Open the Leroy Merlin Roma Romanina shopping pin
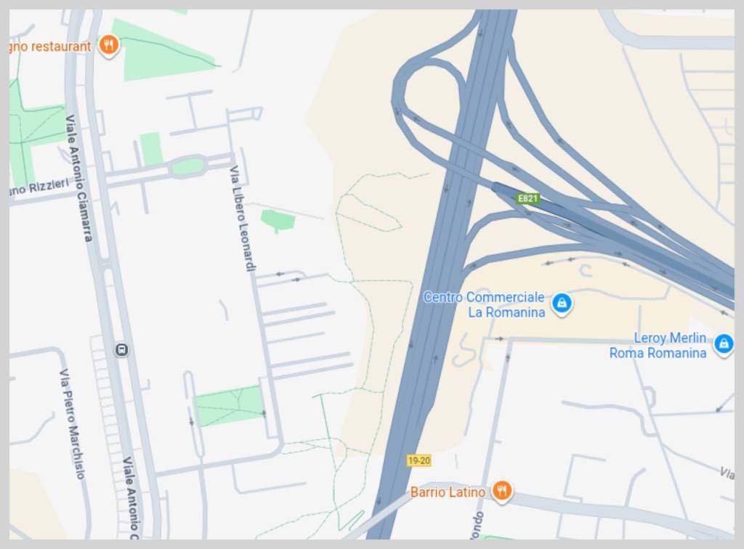This screenshot has height=549, width=744. point(724,343)
